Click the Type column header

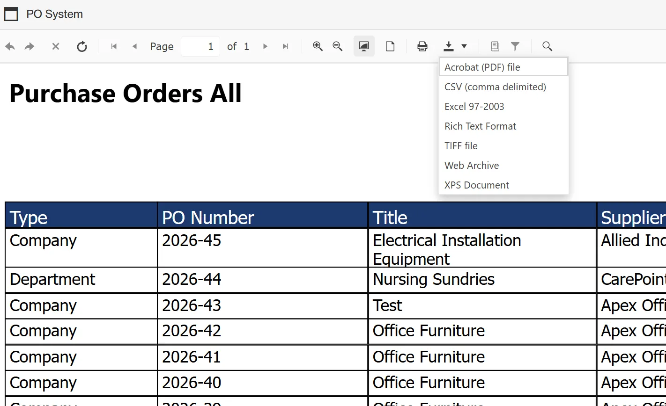(x=81, y=215)
